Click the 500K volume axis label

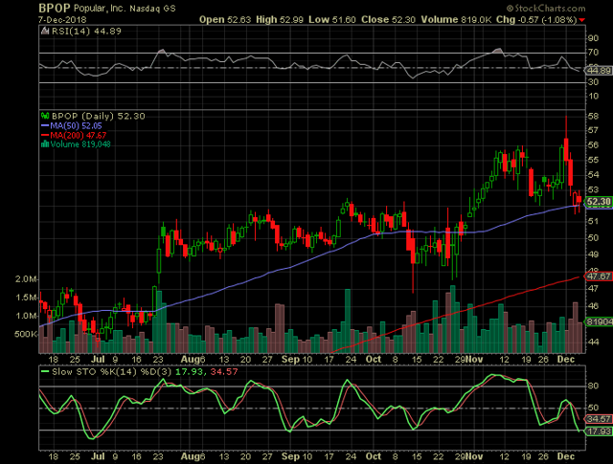[x=26, y=334]
